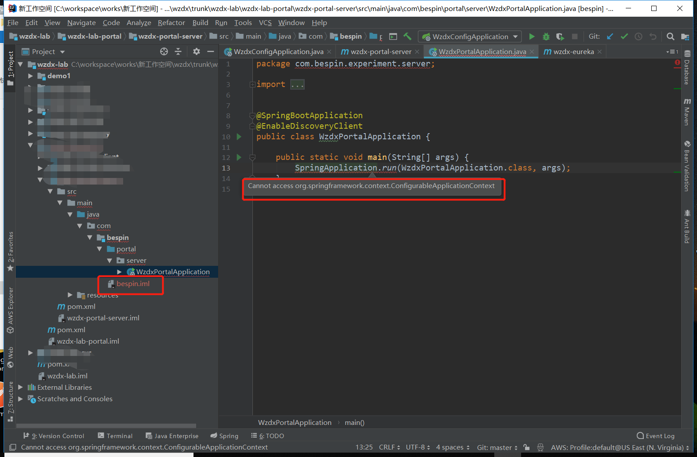
Task: Commit changes with the green checkmark
Action: point(624,36)
